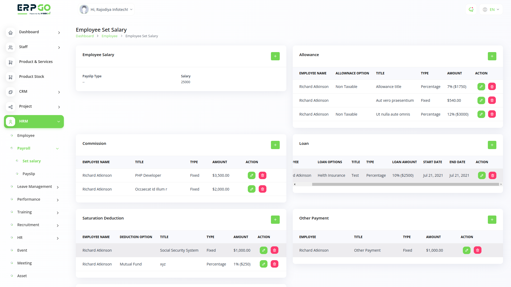Delete the Social Security System deduction
This screenshot has width=511, height=287.
click(274, 250)
